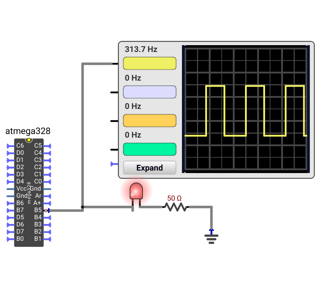Screen dimensions: 327x282
Task: Click the A+ pin on the atmega328
Action: point(47,204)
